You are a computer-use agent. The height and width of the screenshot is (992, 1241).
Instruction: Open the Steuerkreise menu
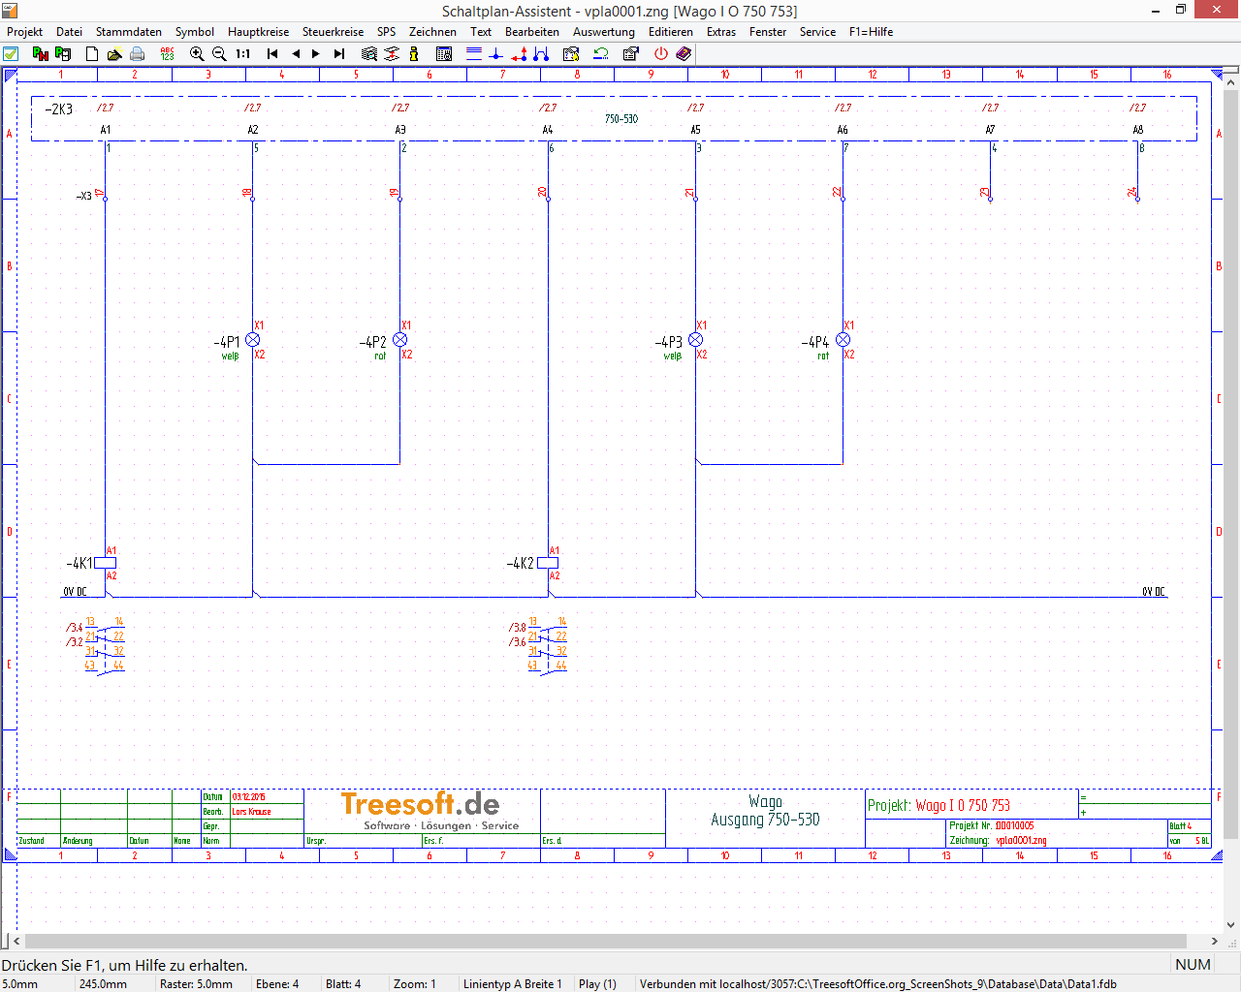coord(333,32)
